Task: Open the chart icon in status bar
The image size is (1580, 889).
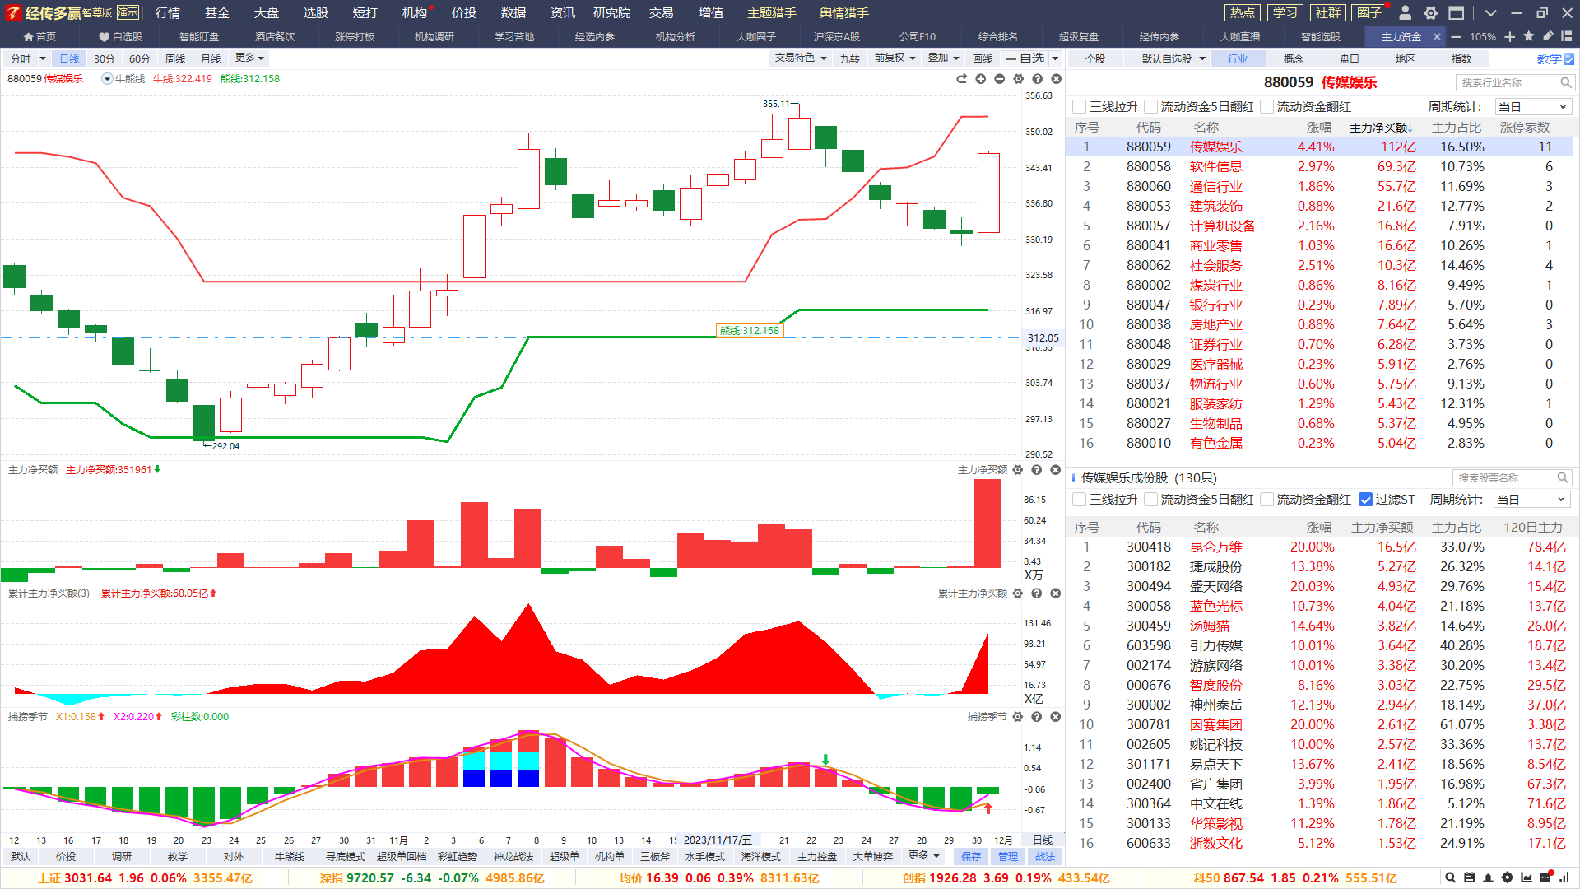Action: [x=1527, y=878]
